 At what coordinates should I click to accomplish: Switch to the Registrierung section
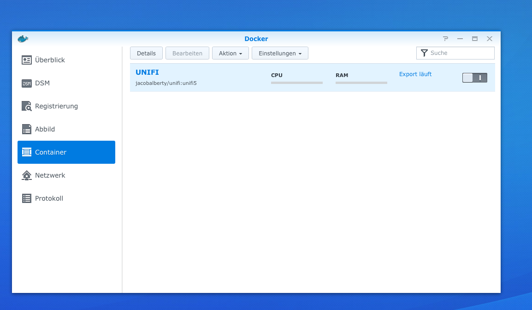(66, 106)
